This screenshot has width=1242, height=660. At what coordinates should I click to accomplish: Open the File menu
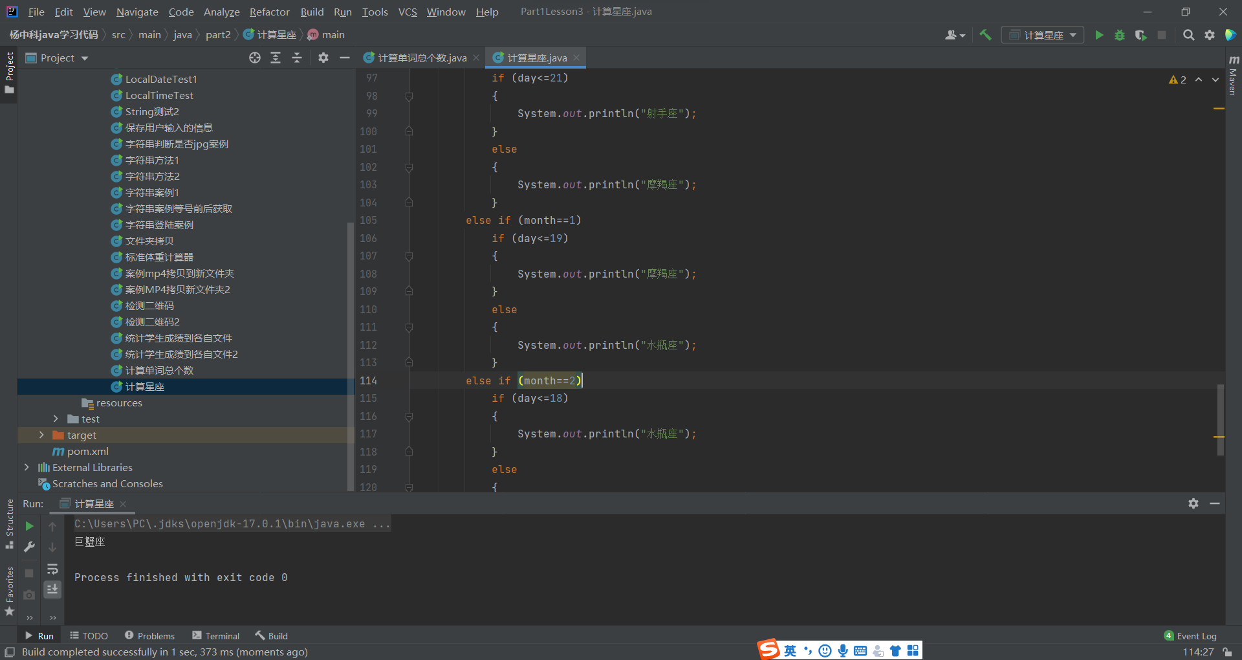tap(36, 12)
